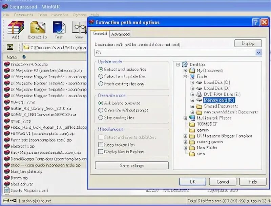Screen dimensions: 271x206
Task: Expand the My Documents tree node
Action: (185, 71)
